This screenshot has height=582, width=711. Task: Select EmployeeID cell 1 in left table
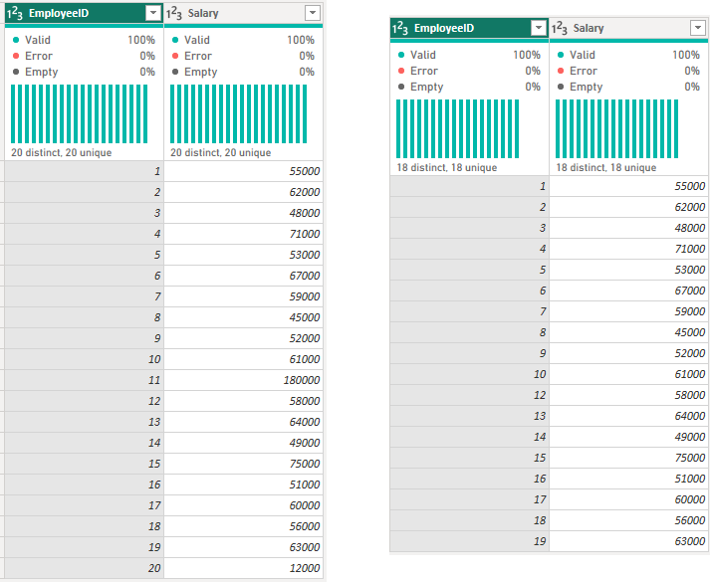click(84, 171)
